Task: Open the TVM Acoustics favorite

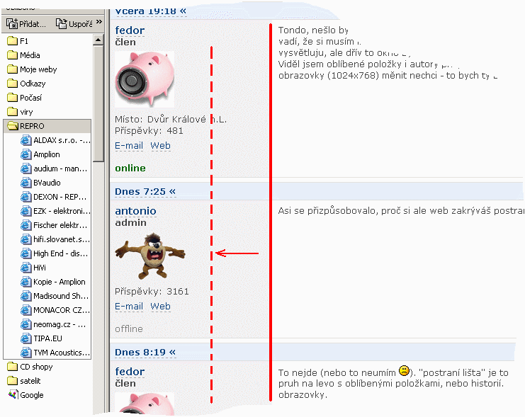Action: pyautogui.click(x=55, y=353)
